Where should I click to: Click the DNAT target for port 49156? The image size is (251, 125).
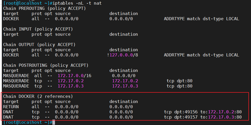point(8,112)
